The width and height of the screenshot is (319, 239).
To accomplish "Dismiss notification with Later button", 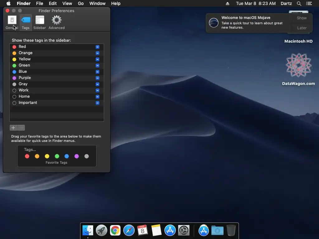I will tap(302, 28).
